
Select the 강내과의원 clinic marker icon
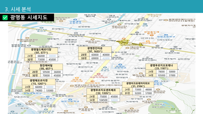[x=172, y=51]
